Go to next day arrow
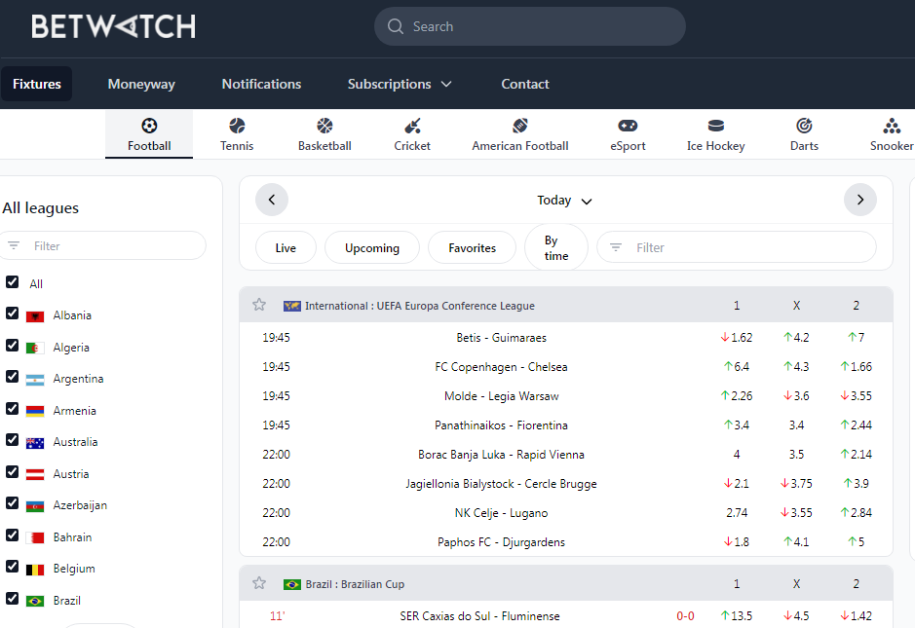 click(x=859, y=200)
